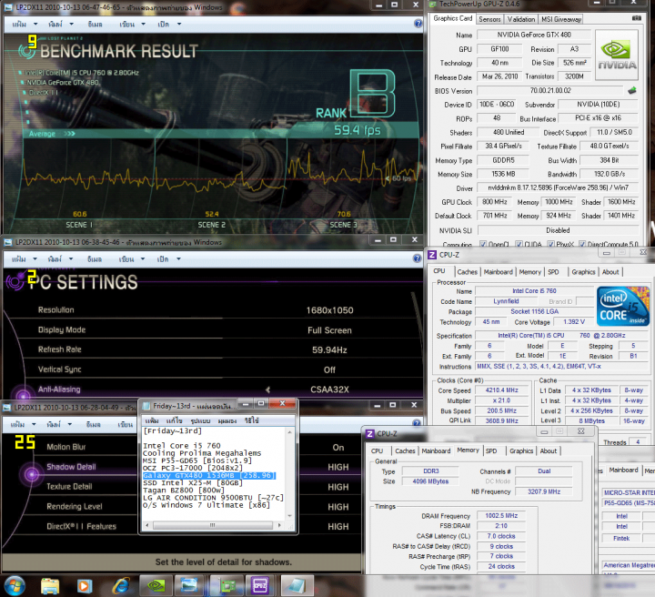Switch to Photo Viewer taskbar button

pos(189,585)
